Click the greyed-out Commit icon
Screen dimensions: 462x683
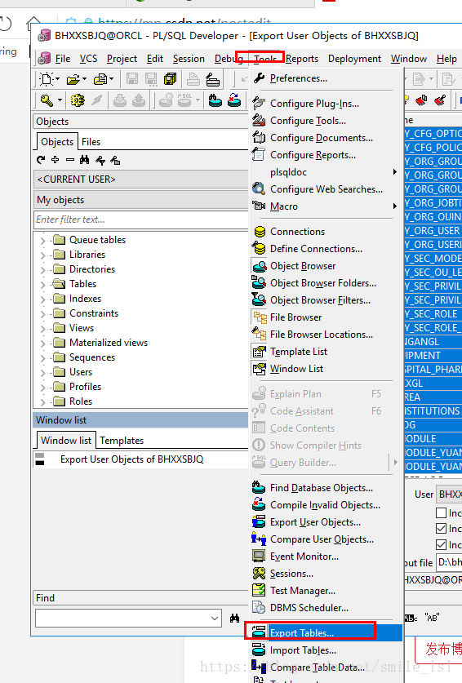pyautogui.click(x=120, y=100)
